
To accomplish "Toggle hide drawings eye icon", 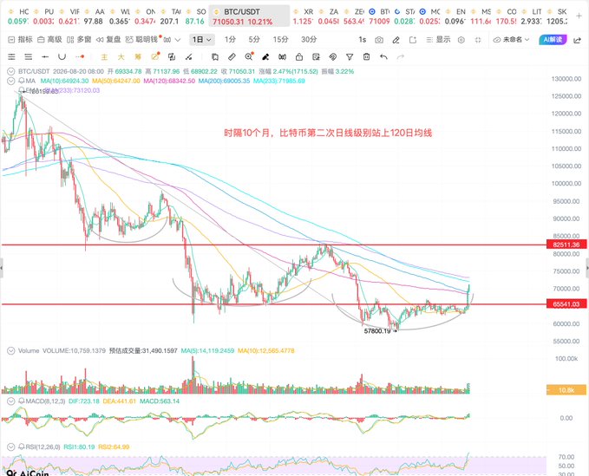I will [333, 56].
